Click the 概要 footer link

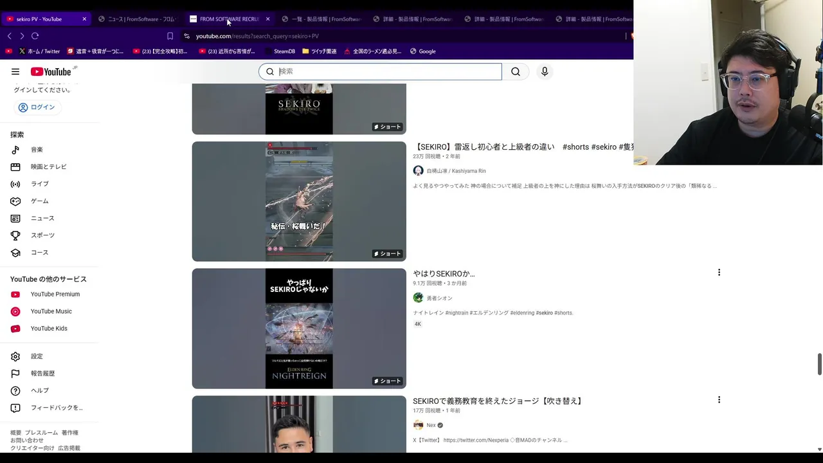15,433
